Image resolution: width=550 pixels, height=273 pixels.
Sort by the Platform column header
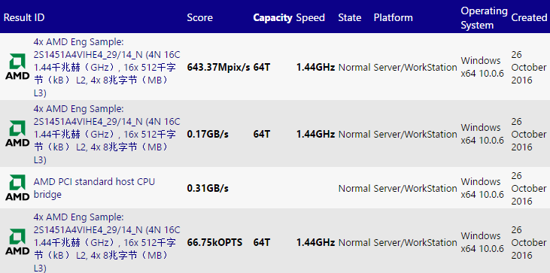394,17
